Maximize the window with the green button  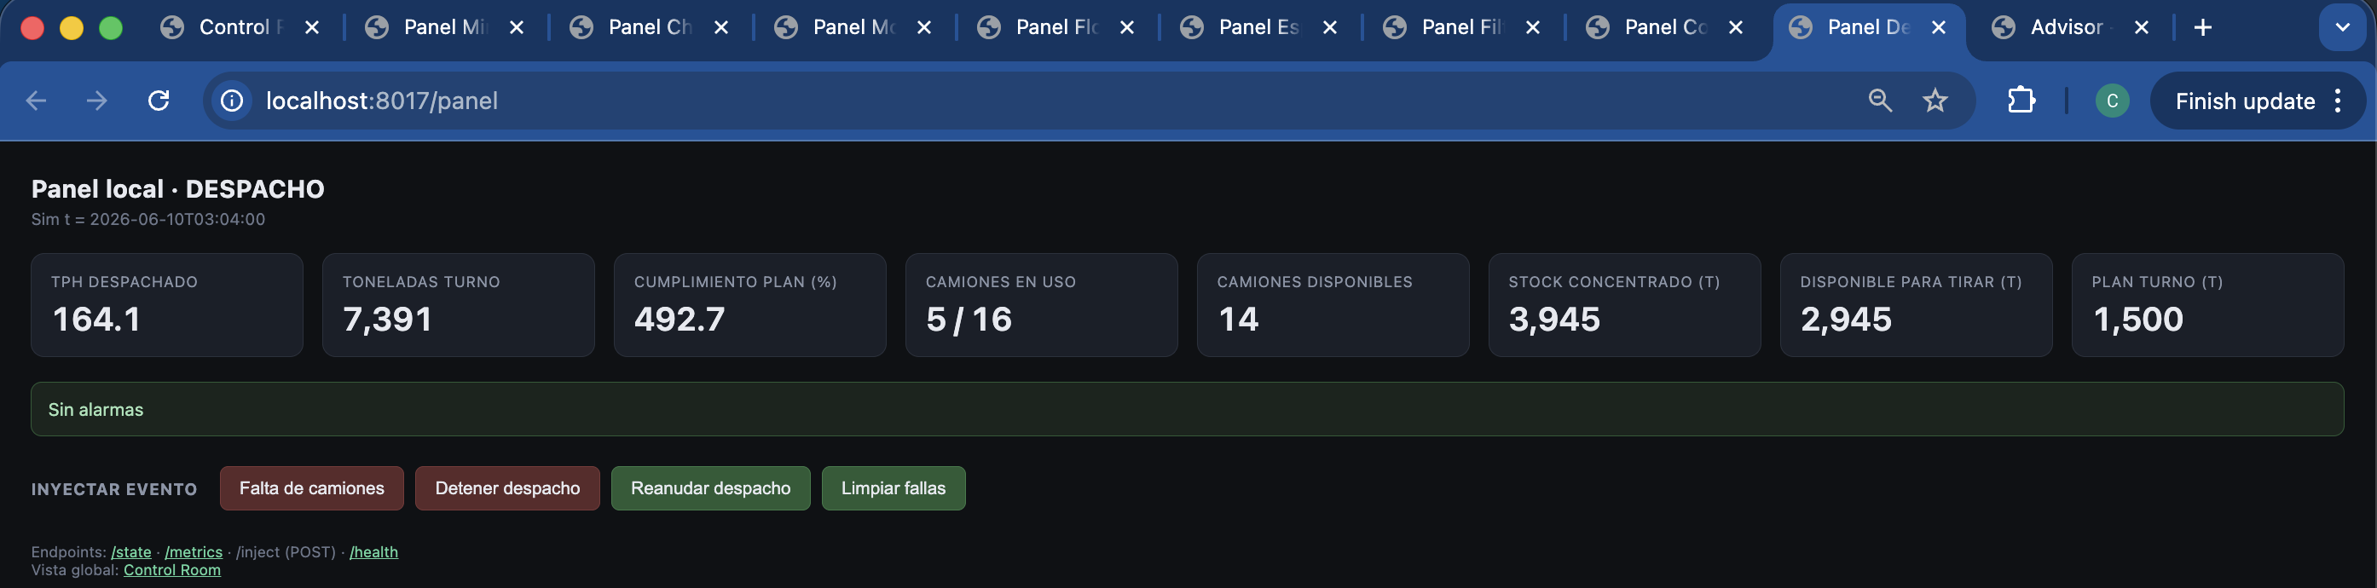(111, 27)
